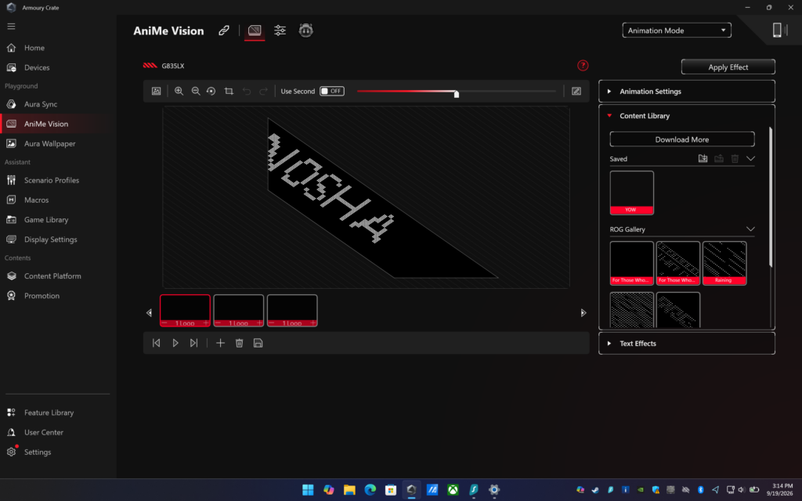Viewport: 802px width, 501px height.
Task: Click the Apply Effect button
Action: tap(728, 67)
